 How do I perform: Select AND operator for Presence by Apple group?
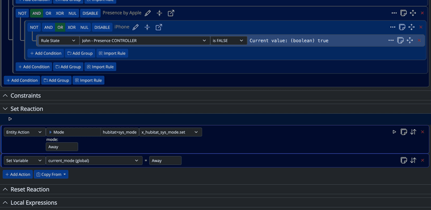point(36,13)
